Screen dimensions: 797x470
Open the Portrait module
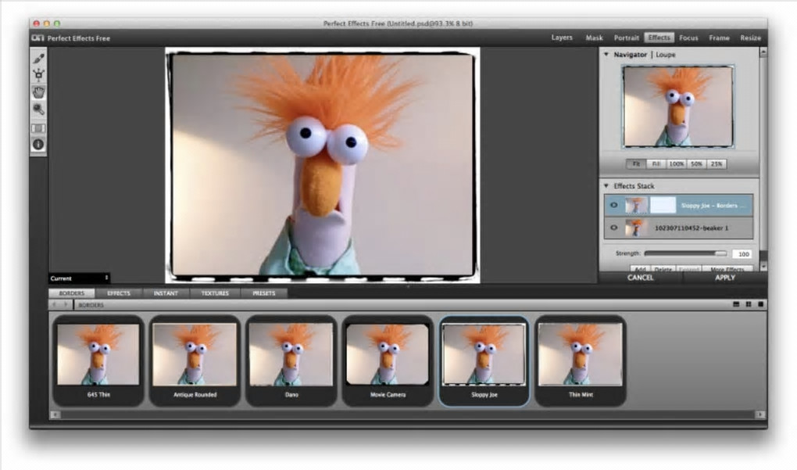[626, 38]
